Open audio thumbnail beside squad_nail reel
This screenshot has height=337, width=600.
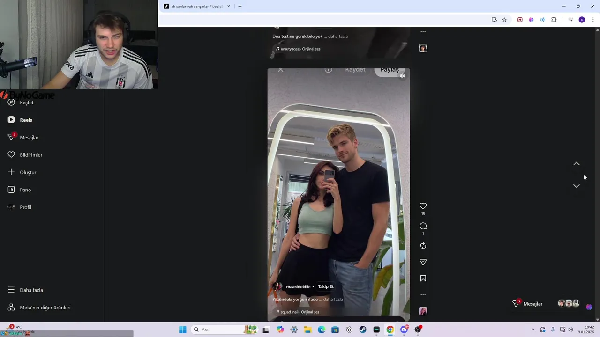(423, 311)
